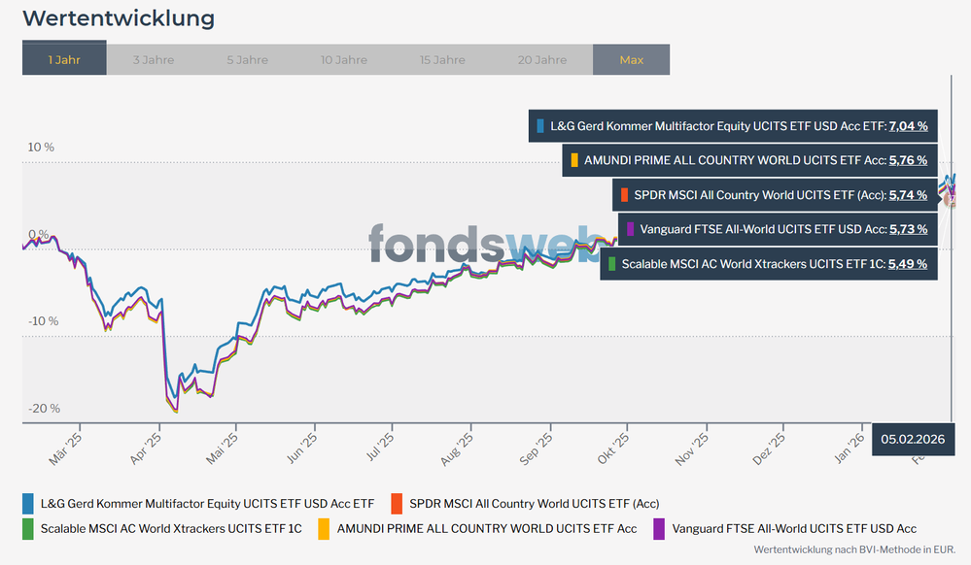Click the orange SPDR MSCI legend swatch
Screen dimensions: 971x565
pyautogui.click(x=397, y=504)
